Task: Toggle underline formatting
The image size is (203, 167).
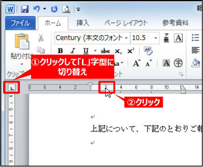Action: click(86, 51)
